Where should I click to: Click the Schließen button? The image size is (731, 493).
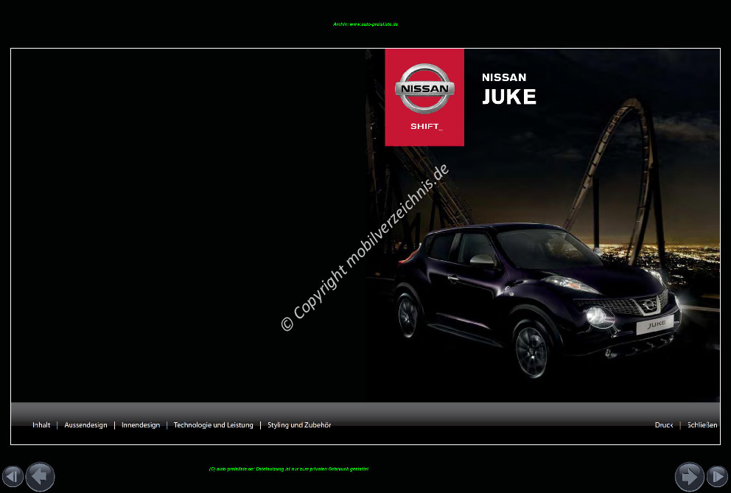702,425
